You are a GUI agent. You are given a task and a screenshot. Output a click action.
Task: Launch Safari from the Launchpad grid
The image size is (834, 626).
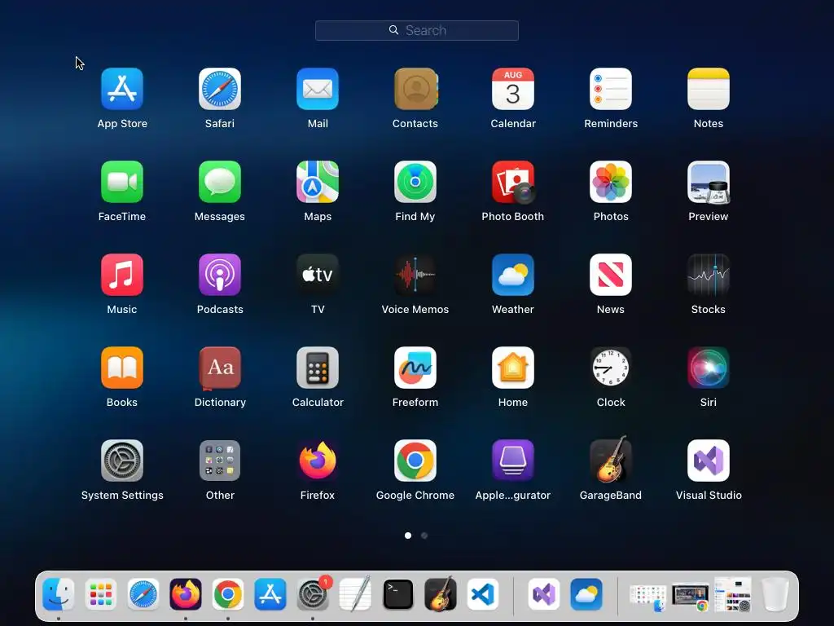pos(220,89)
